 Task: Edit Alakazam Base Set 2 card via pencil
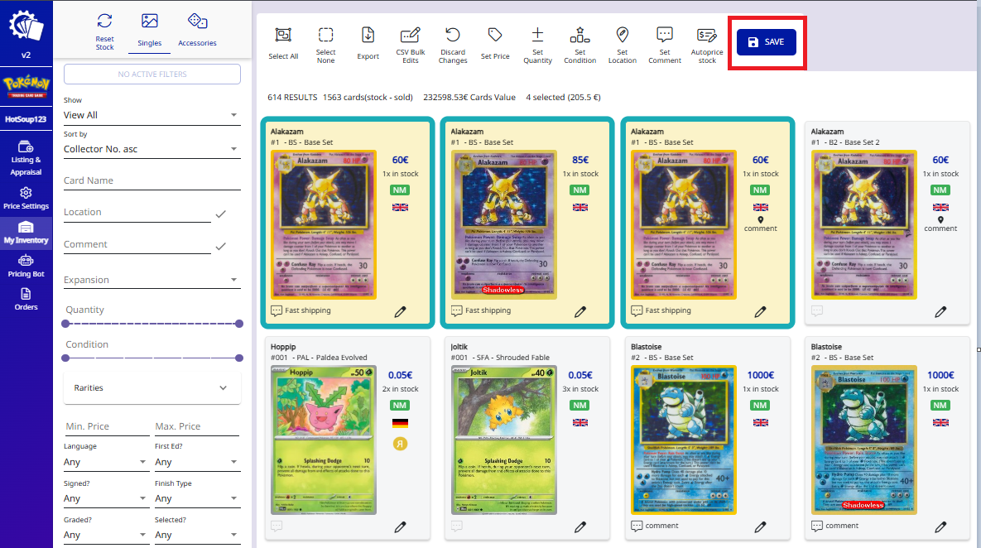pos(941,311)
